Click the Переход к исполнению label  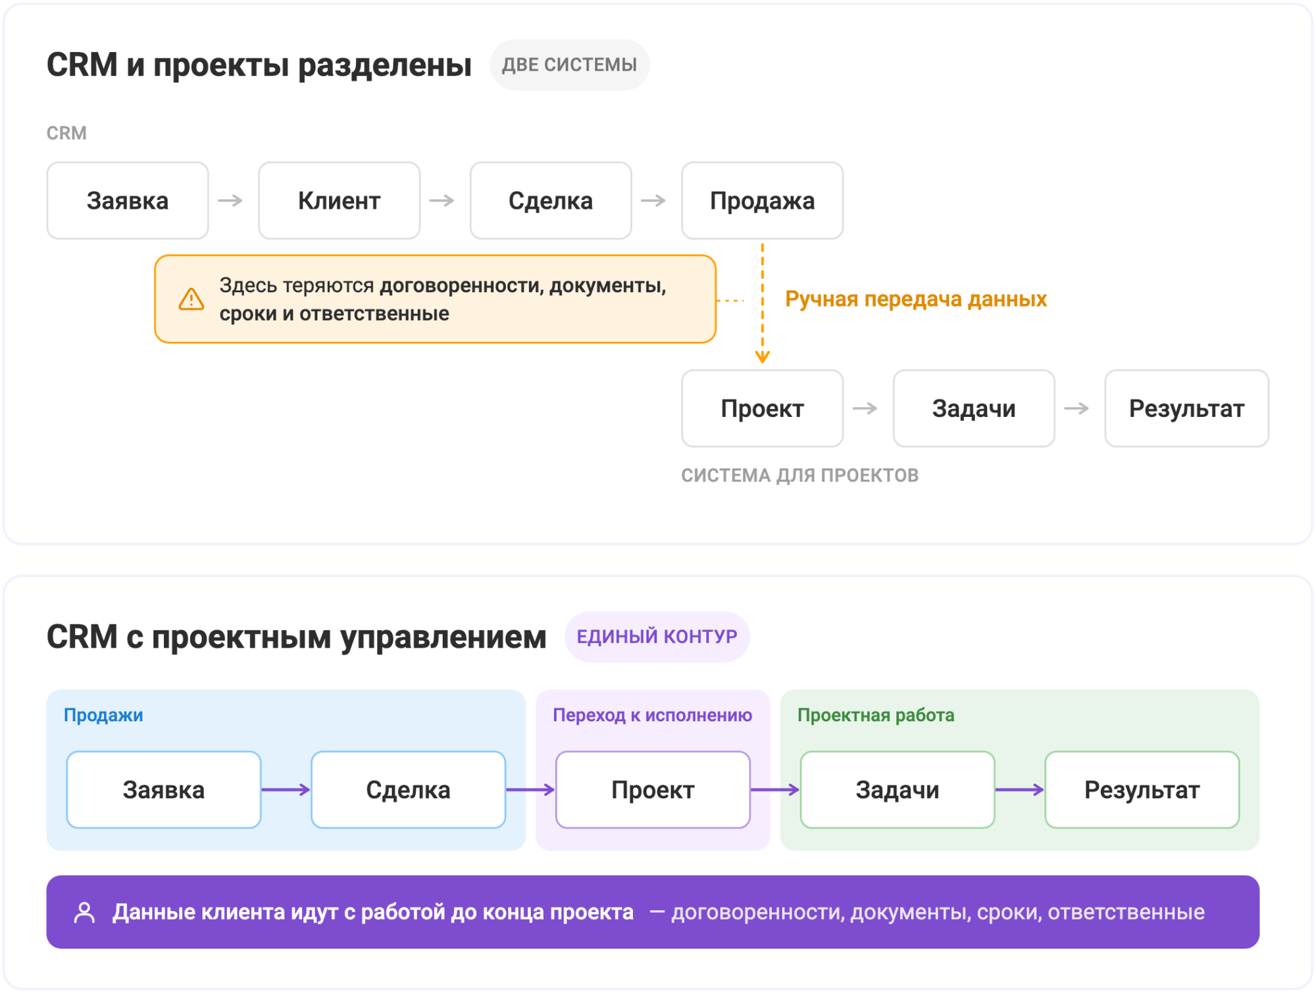pos(652,715)
